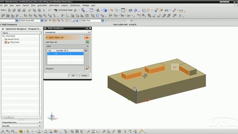Collapse the Geometry section in the dialog

click(x=89, y=32)
